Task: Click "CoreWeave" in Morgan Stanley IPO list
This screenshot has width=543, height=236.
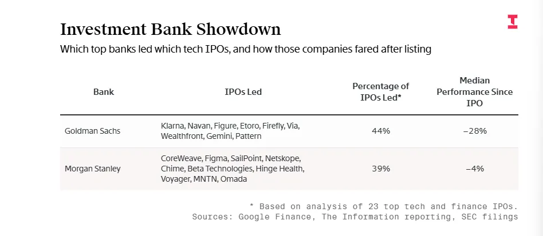Action: click(x=180, y=158)
